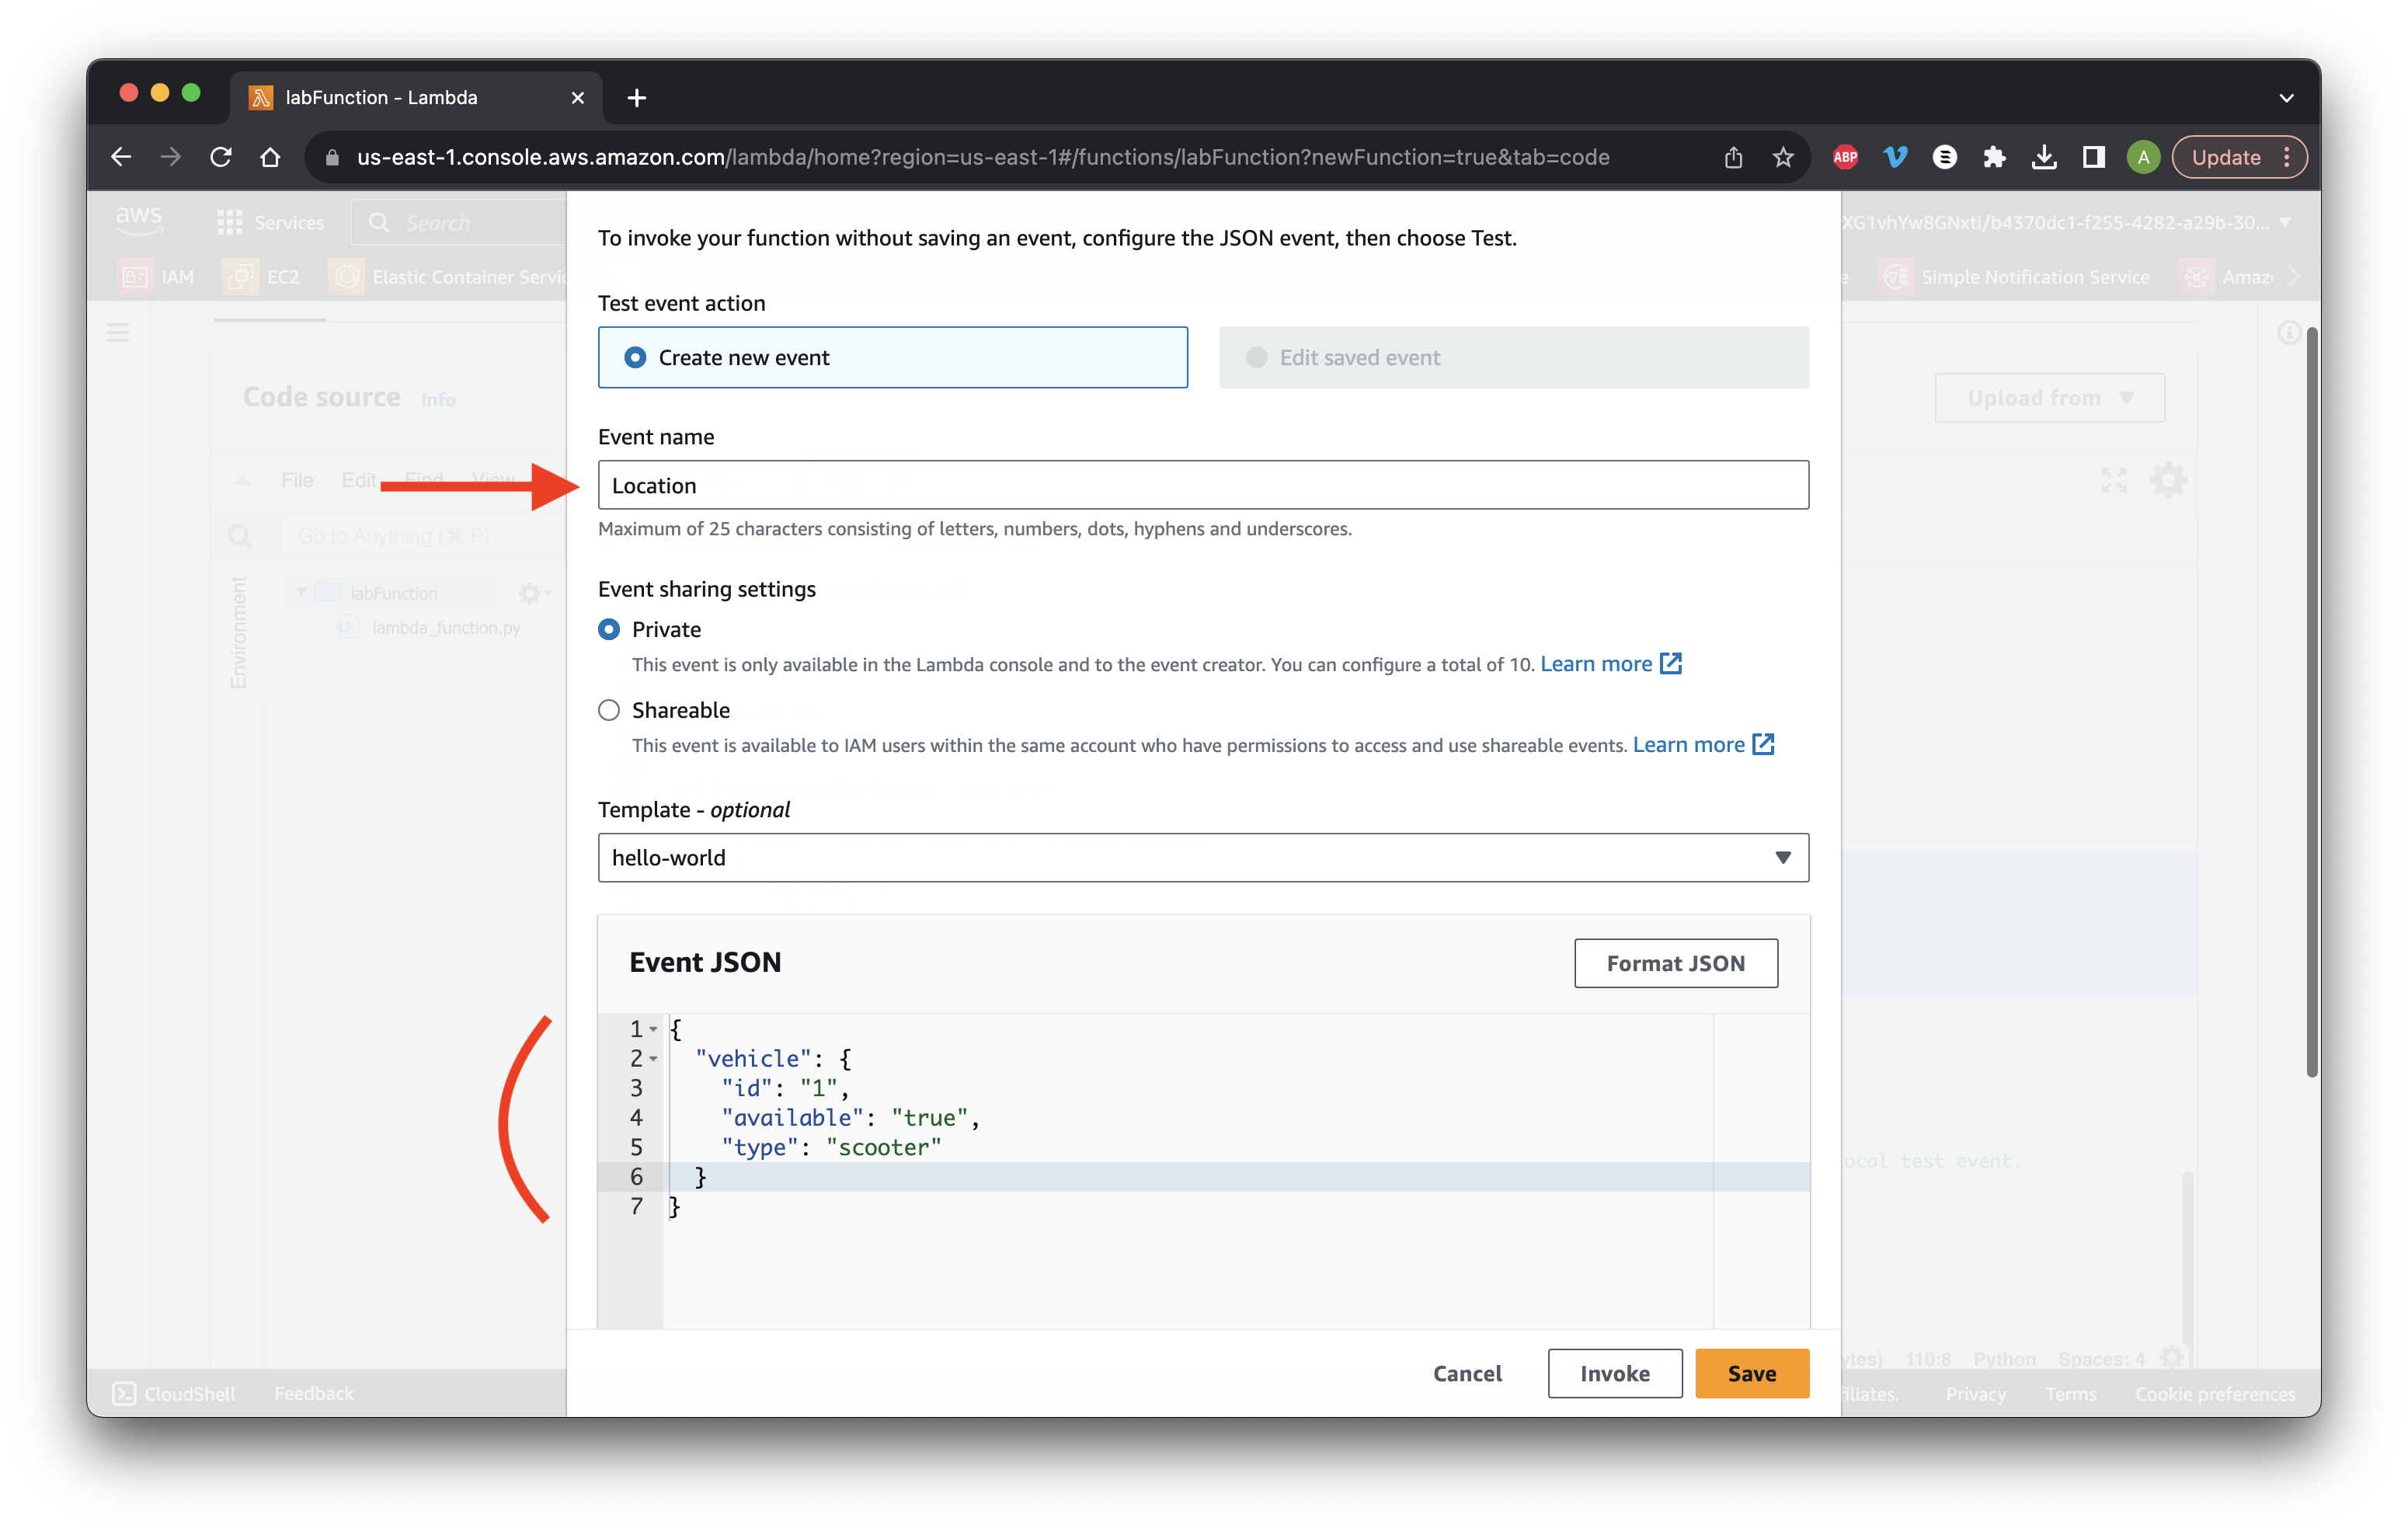Open Simple Notification Service shortcut
This screenshot has width=2408, height=1532.
click(x=2016, y=276)
